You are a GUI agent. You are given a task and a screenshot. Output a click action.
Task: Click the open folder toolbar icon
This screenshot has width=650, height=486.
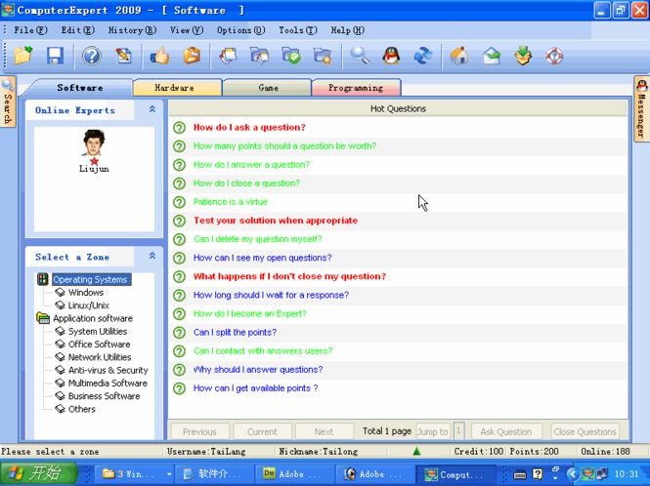(x=22, y=57)
